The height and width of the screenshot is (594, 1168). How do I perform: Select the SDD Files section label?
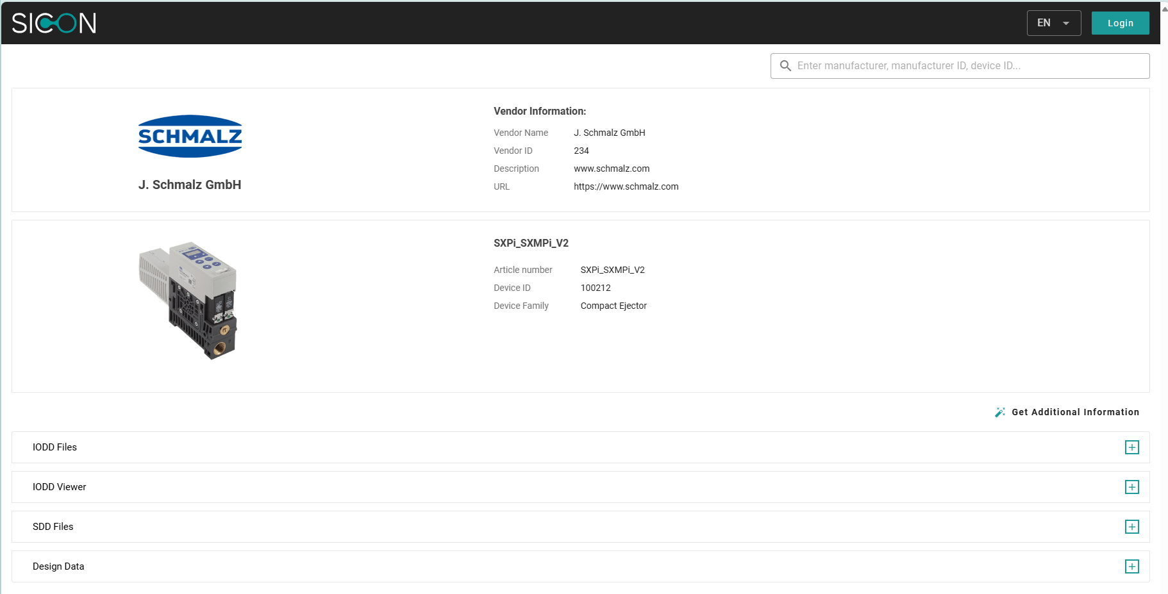53,527
